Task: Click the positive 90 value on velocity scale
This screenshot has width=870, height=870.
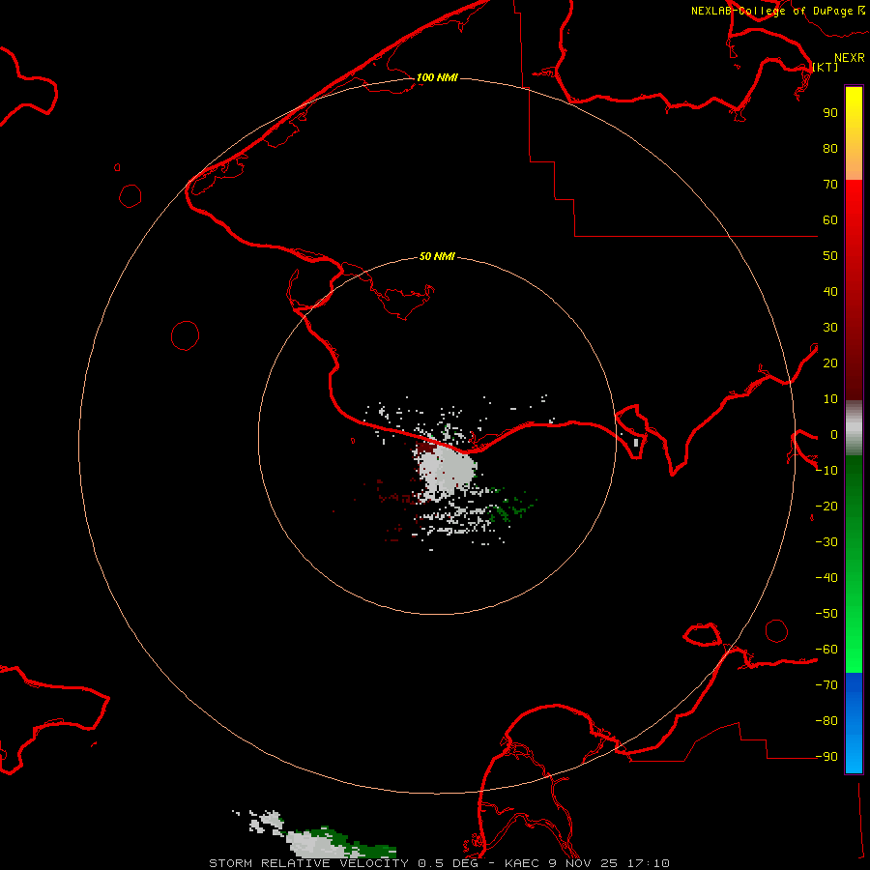Action: point(830,113)
